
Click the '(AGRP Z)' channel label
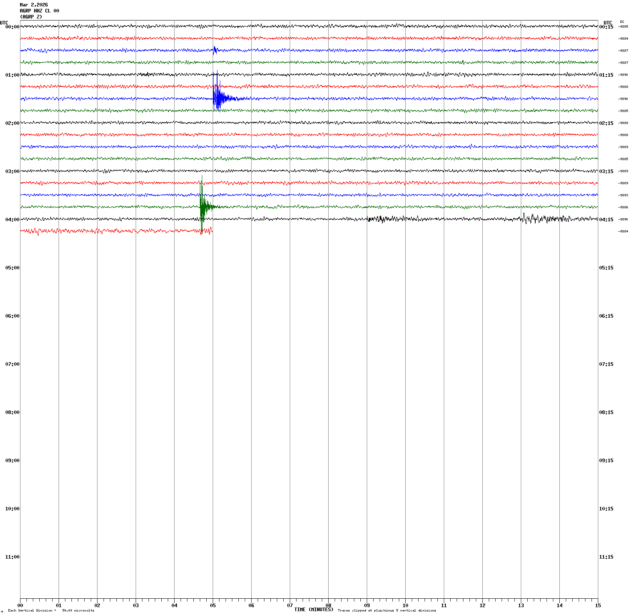[31, 17]
